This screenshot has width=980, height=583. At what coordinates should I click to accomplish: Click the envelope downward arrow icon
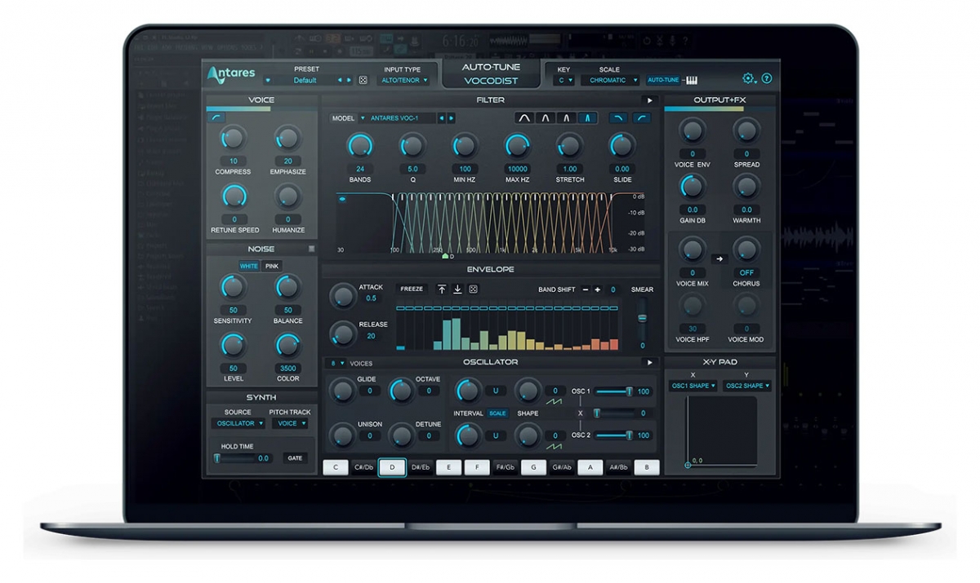click(x=457, y=289)
